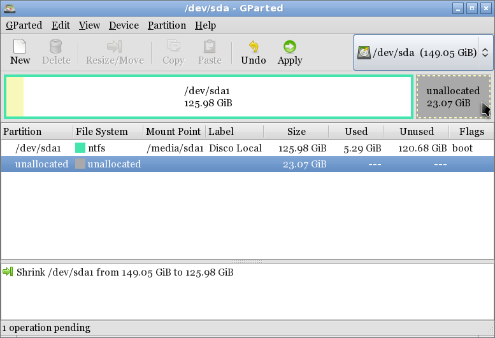Open the Device menu
495x338 pixels.
[x=124, y=25]
